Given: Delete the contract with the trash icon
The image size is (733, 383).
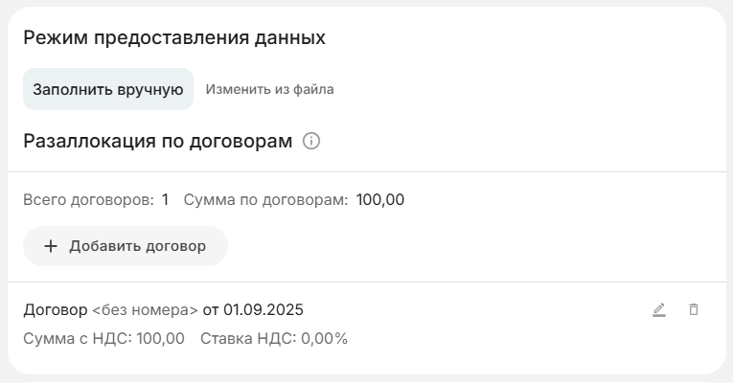Looking at the screenshot, I should point(694,310).
